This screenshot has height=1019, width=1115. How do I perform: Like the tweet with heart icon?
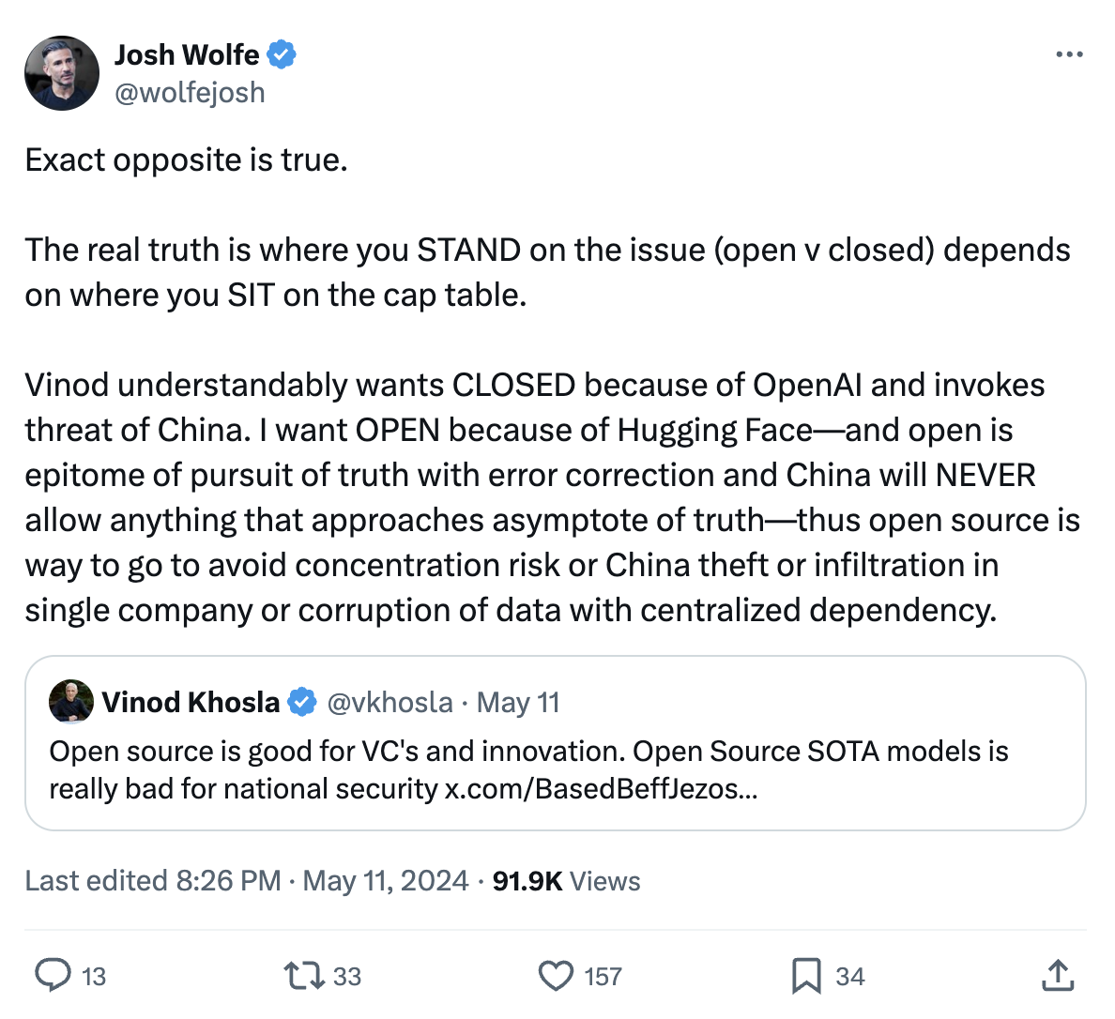click(x=556, y=976)
